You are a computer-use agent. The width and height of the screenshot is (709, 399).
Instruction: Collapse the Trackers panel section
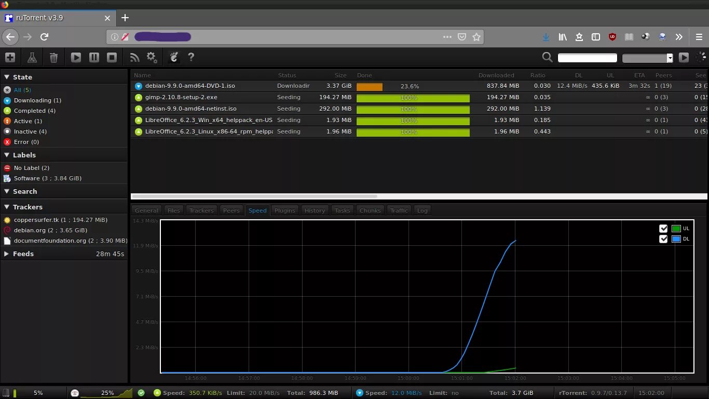[x=64, y=207]
